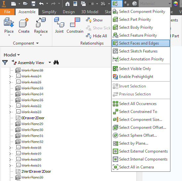This screenshot has height=181, width=182.
Task: Click the browser filter funnel icon
Action: pos(5,62)
